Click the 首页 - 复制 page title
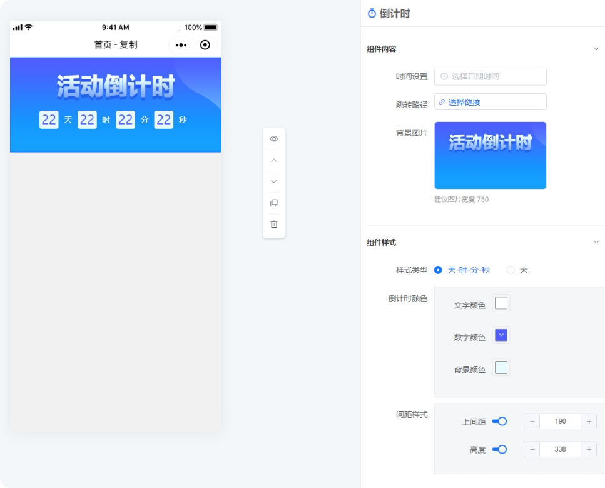 [x=116, y=45]
